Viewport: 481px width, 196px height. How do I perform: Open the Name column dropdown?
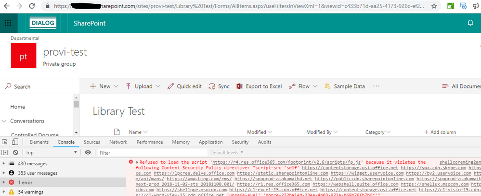(138, 132)
